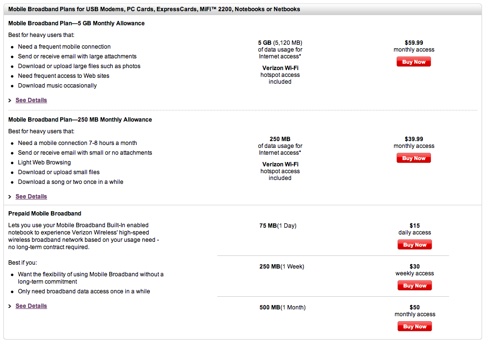Expand the arrow beside 5 GB plan's See Details
485x342 pixels.
pyautogui.click(x=10, y=101)
